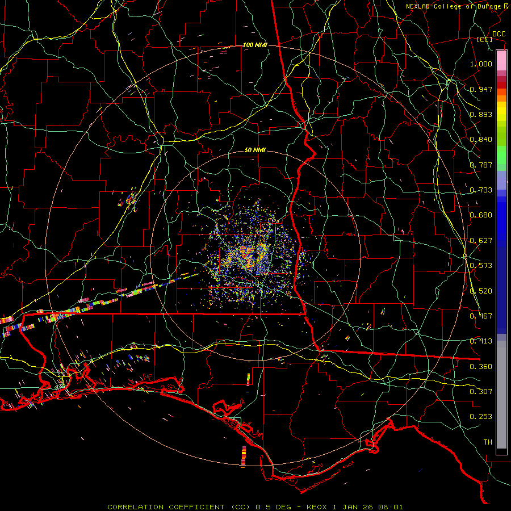The image size is (511, 511).
Task: Click the 0.413 scale value
Action: pos(481,341)
